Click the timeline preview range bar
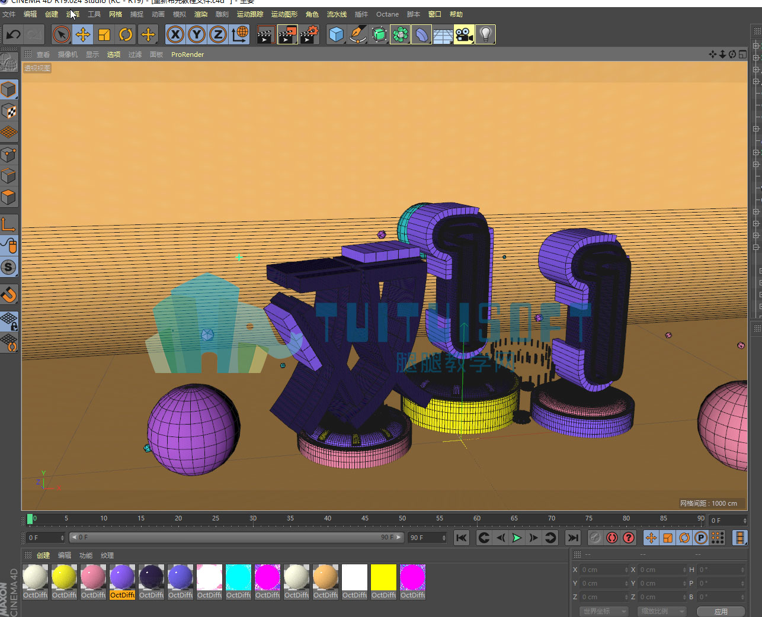Viewport: 762px width, 617px height. pyautogui.click(x=236, y=538)
